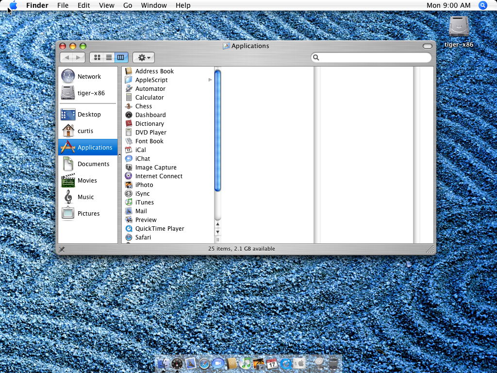This screenshot has width=497, height=373.
Task: Open the iCal calendar icon in the Dock
Action: [272, 363]
